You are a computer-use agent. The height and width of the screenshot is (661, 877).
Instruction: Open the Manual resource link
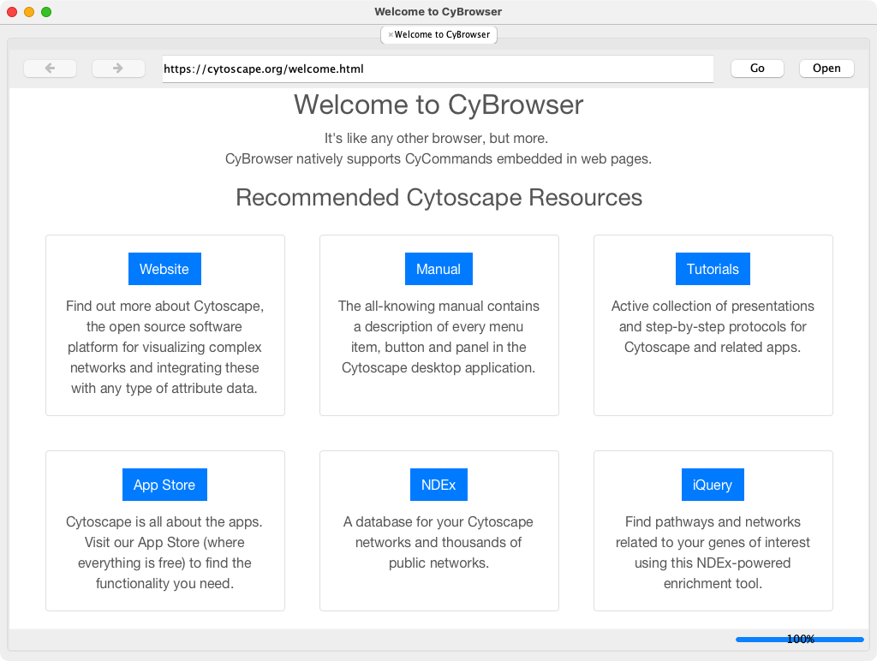(x=438, y=269)
